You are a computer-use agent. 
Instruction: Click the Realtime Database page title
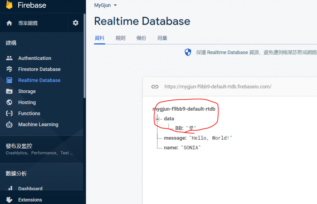pos(142,21)
